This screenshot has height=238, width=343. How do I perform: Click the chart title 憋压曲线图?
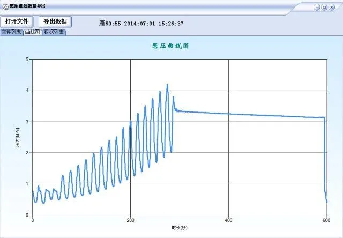point(171,46)
